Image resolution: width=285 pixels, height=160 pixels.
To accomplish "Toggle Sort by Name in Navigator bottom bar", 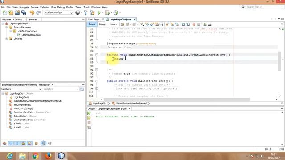I will pyautogui.click(x=43, y=144).
